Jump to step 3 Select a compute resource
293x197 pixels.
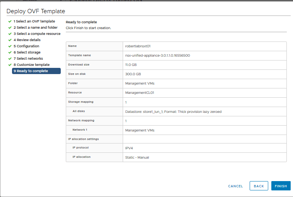[x=37, y=34]
